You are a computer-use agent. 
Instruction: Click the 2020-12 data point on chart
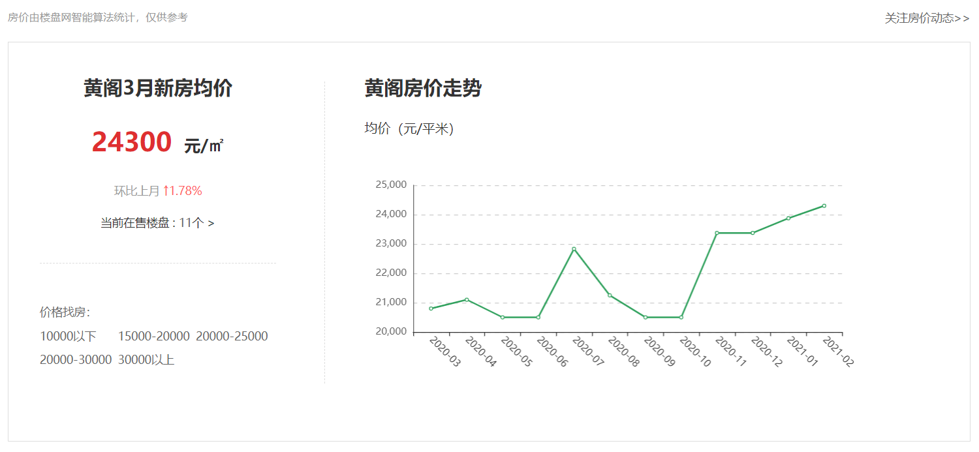coord(753,233)
